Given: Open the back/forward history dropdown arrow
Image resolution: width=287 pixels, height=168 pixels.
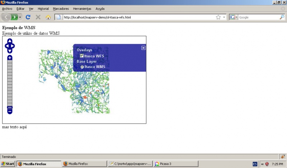Looking at the screenshot, I should 20,17.
